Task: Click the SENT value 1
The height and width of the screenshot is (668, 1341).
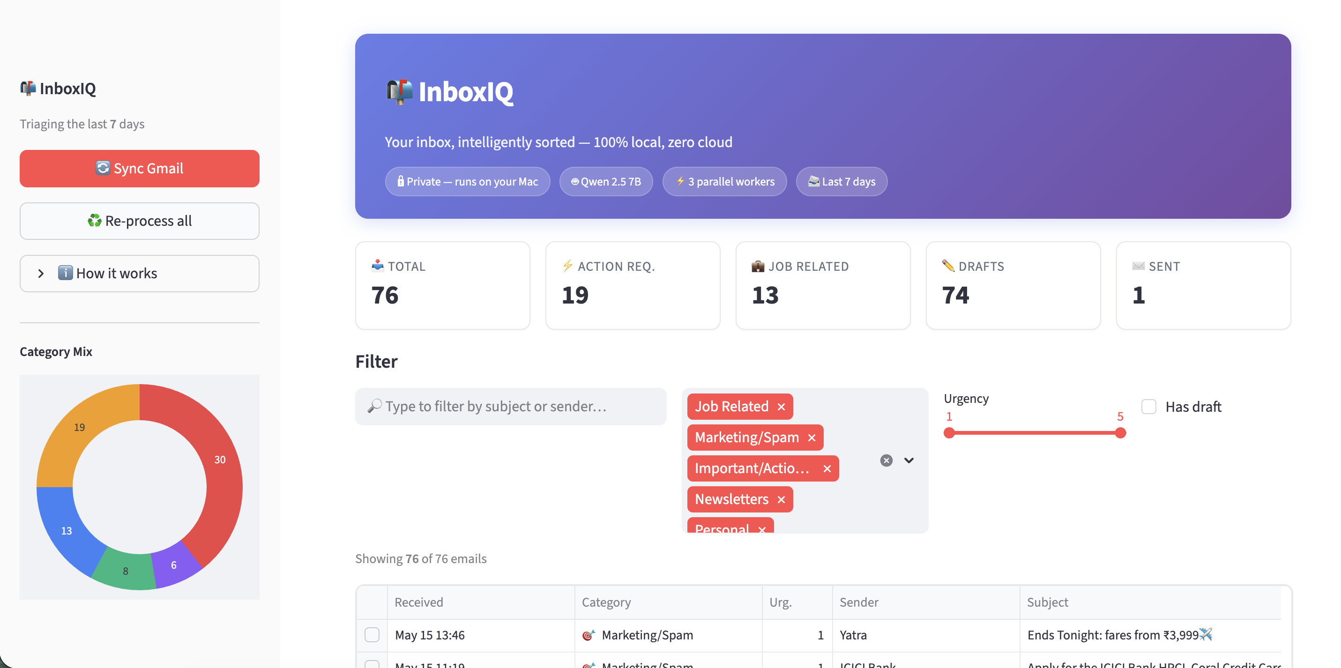Action: coord(1139,295)
